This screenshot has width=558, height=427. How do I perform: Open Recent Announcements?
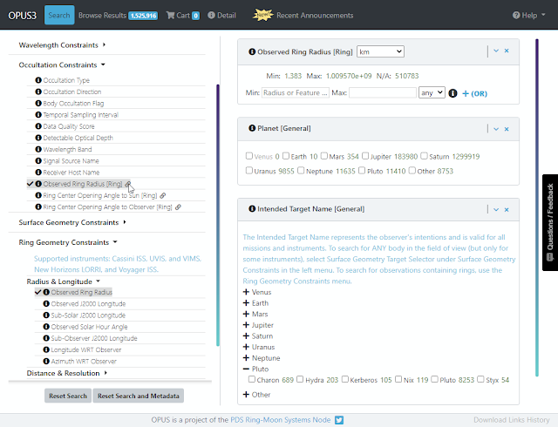point(303,16)
